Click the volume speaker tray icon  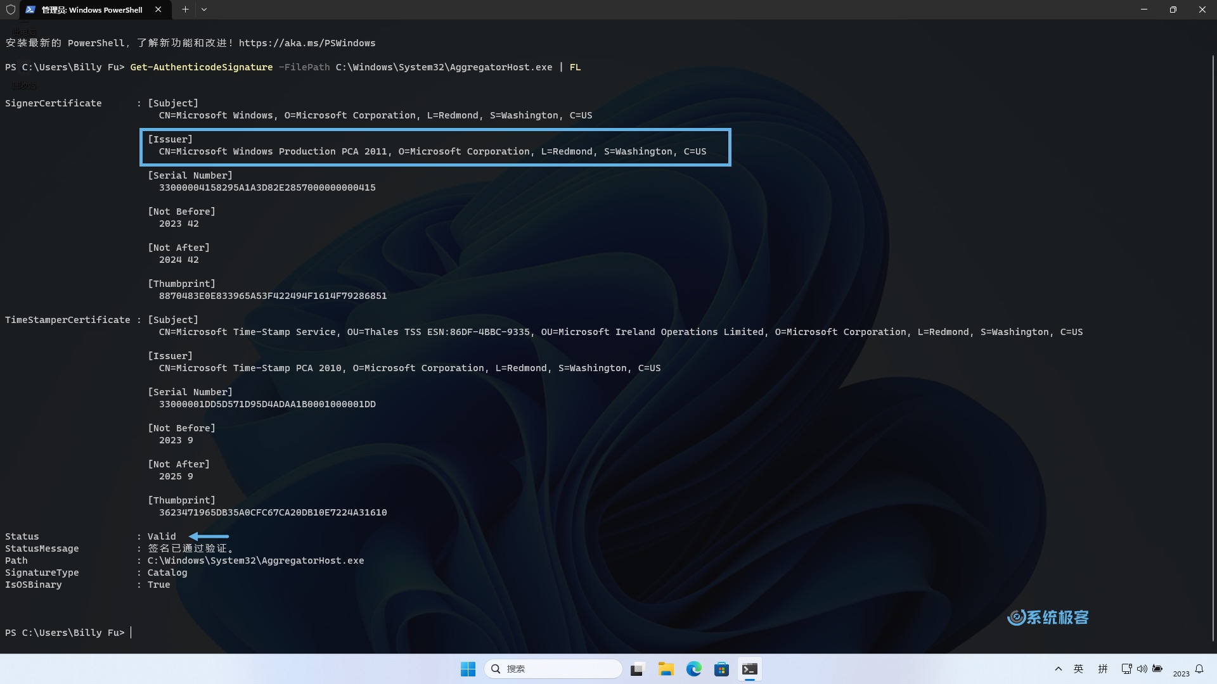1142,669
